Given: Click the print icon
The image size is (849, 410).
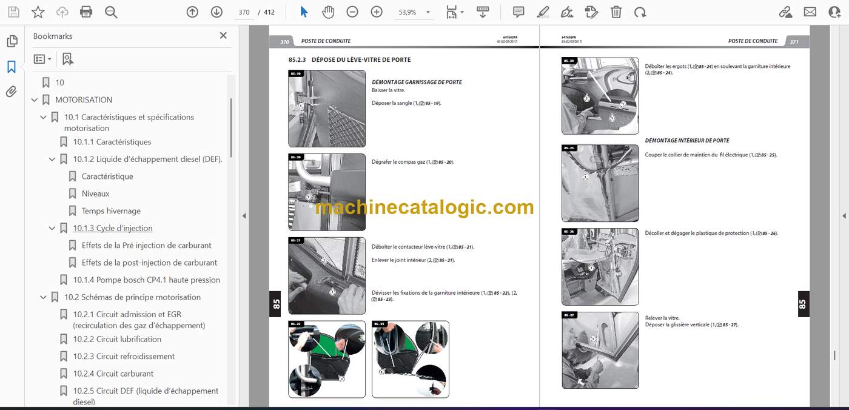Looking at the screenshot, I should pyautogui.click(x=86, y=12).
